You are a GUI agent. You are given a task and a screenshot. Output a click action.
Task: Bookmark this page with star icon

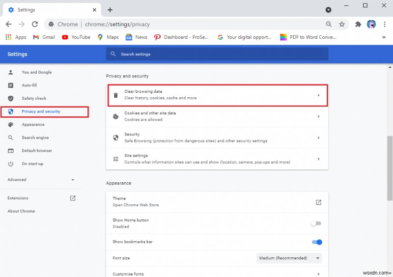click(x=342, y=24)
